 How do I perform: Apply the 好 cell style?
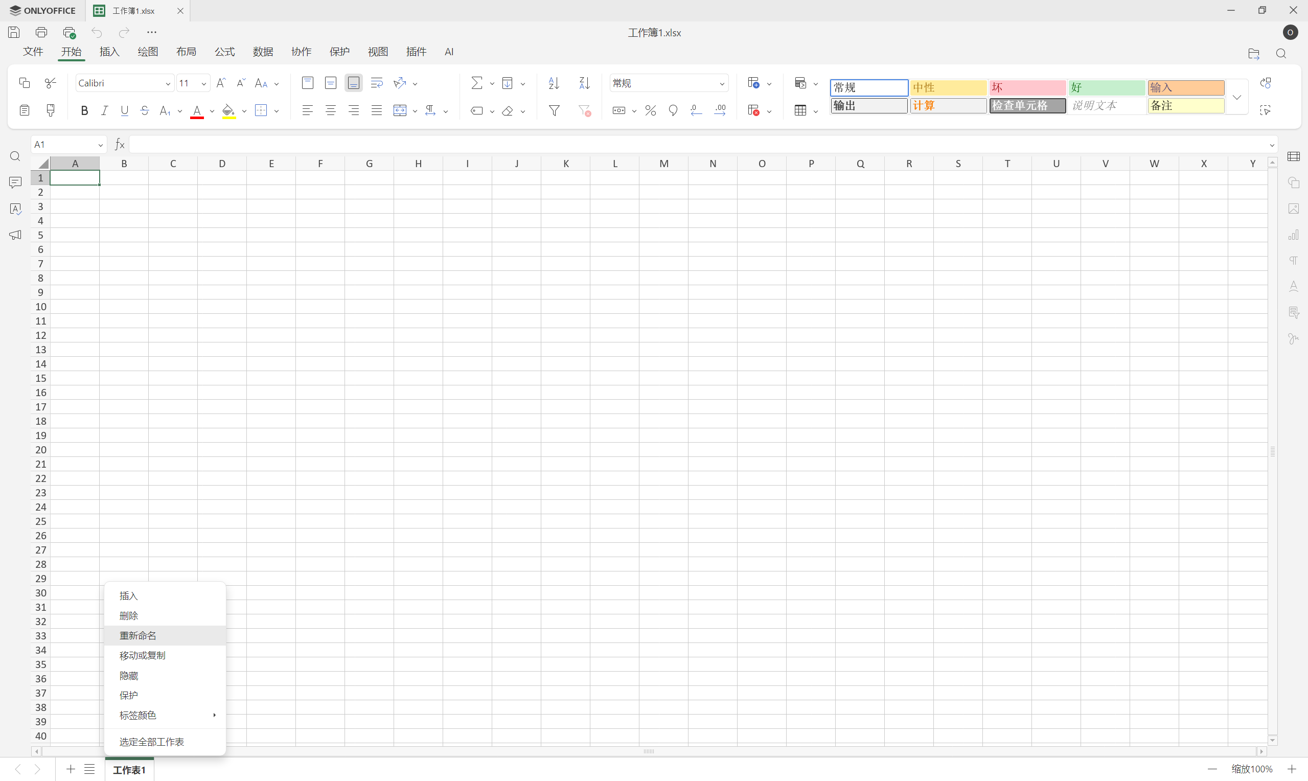click(1106, 87)
